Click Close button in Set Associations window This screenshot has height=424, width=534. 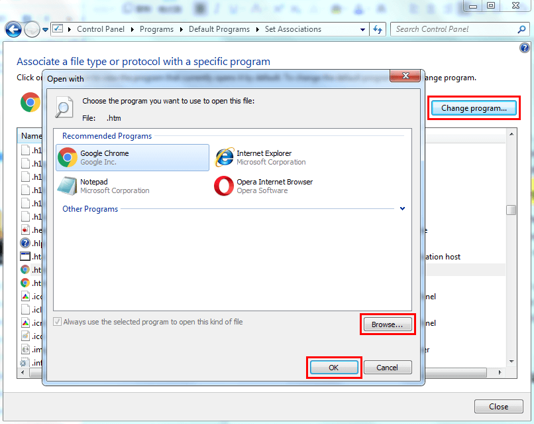pyautogui.click(x=499, y=407)
